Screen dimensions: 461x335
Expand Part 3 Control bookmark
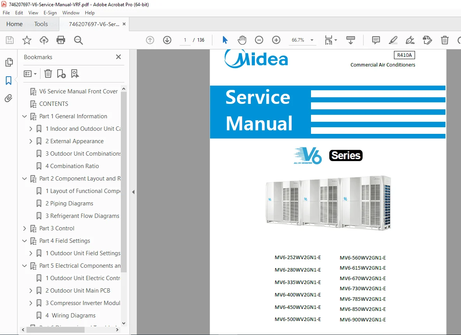pos(25,228)
